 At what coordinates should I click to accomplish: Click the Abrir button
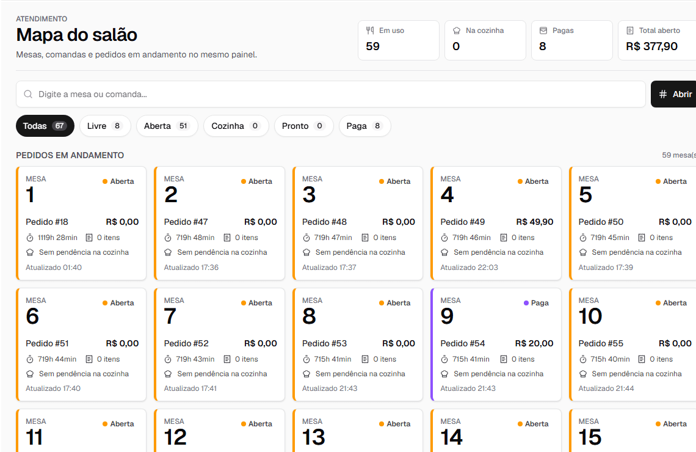tap(675, 94)
